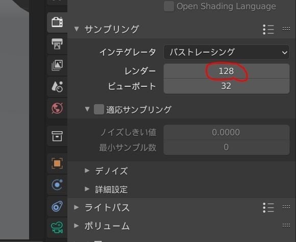Open the World properties tab

[57, 108]
